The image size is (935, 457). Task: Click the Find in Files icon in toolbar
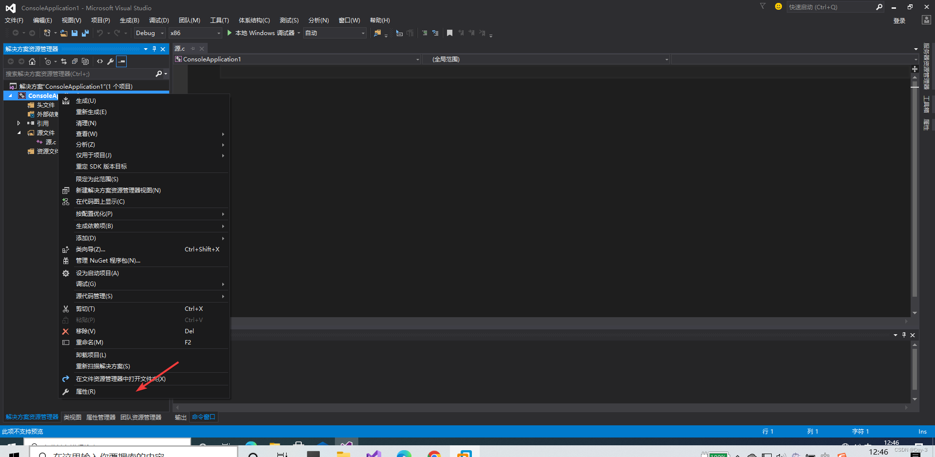(377, 33)
